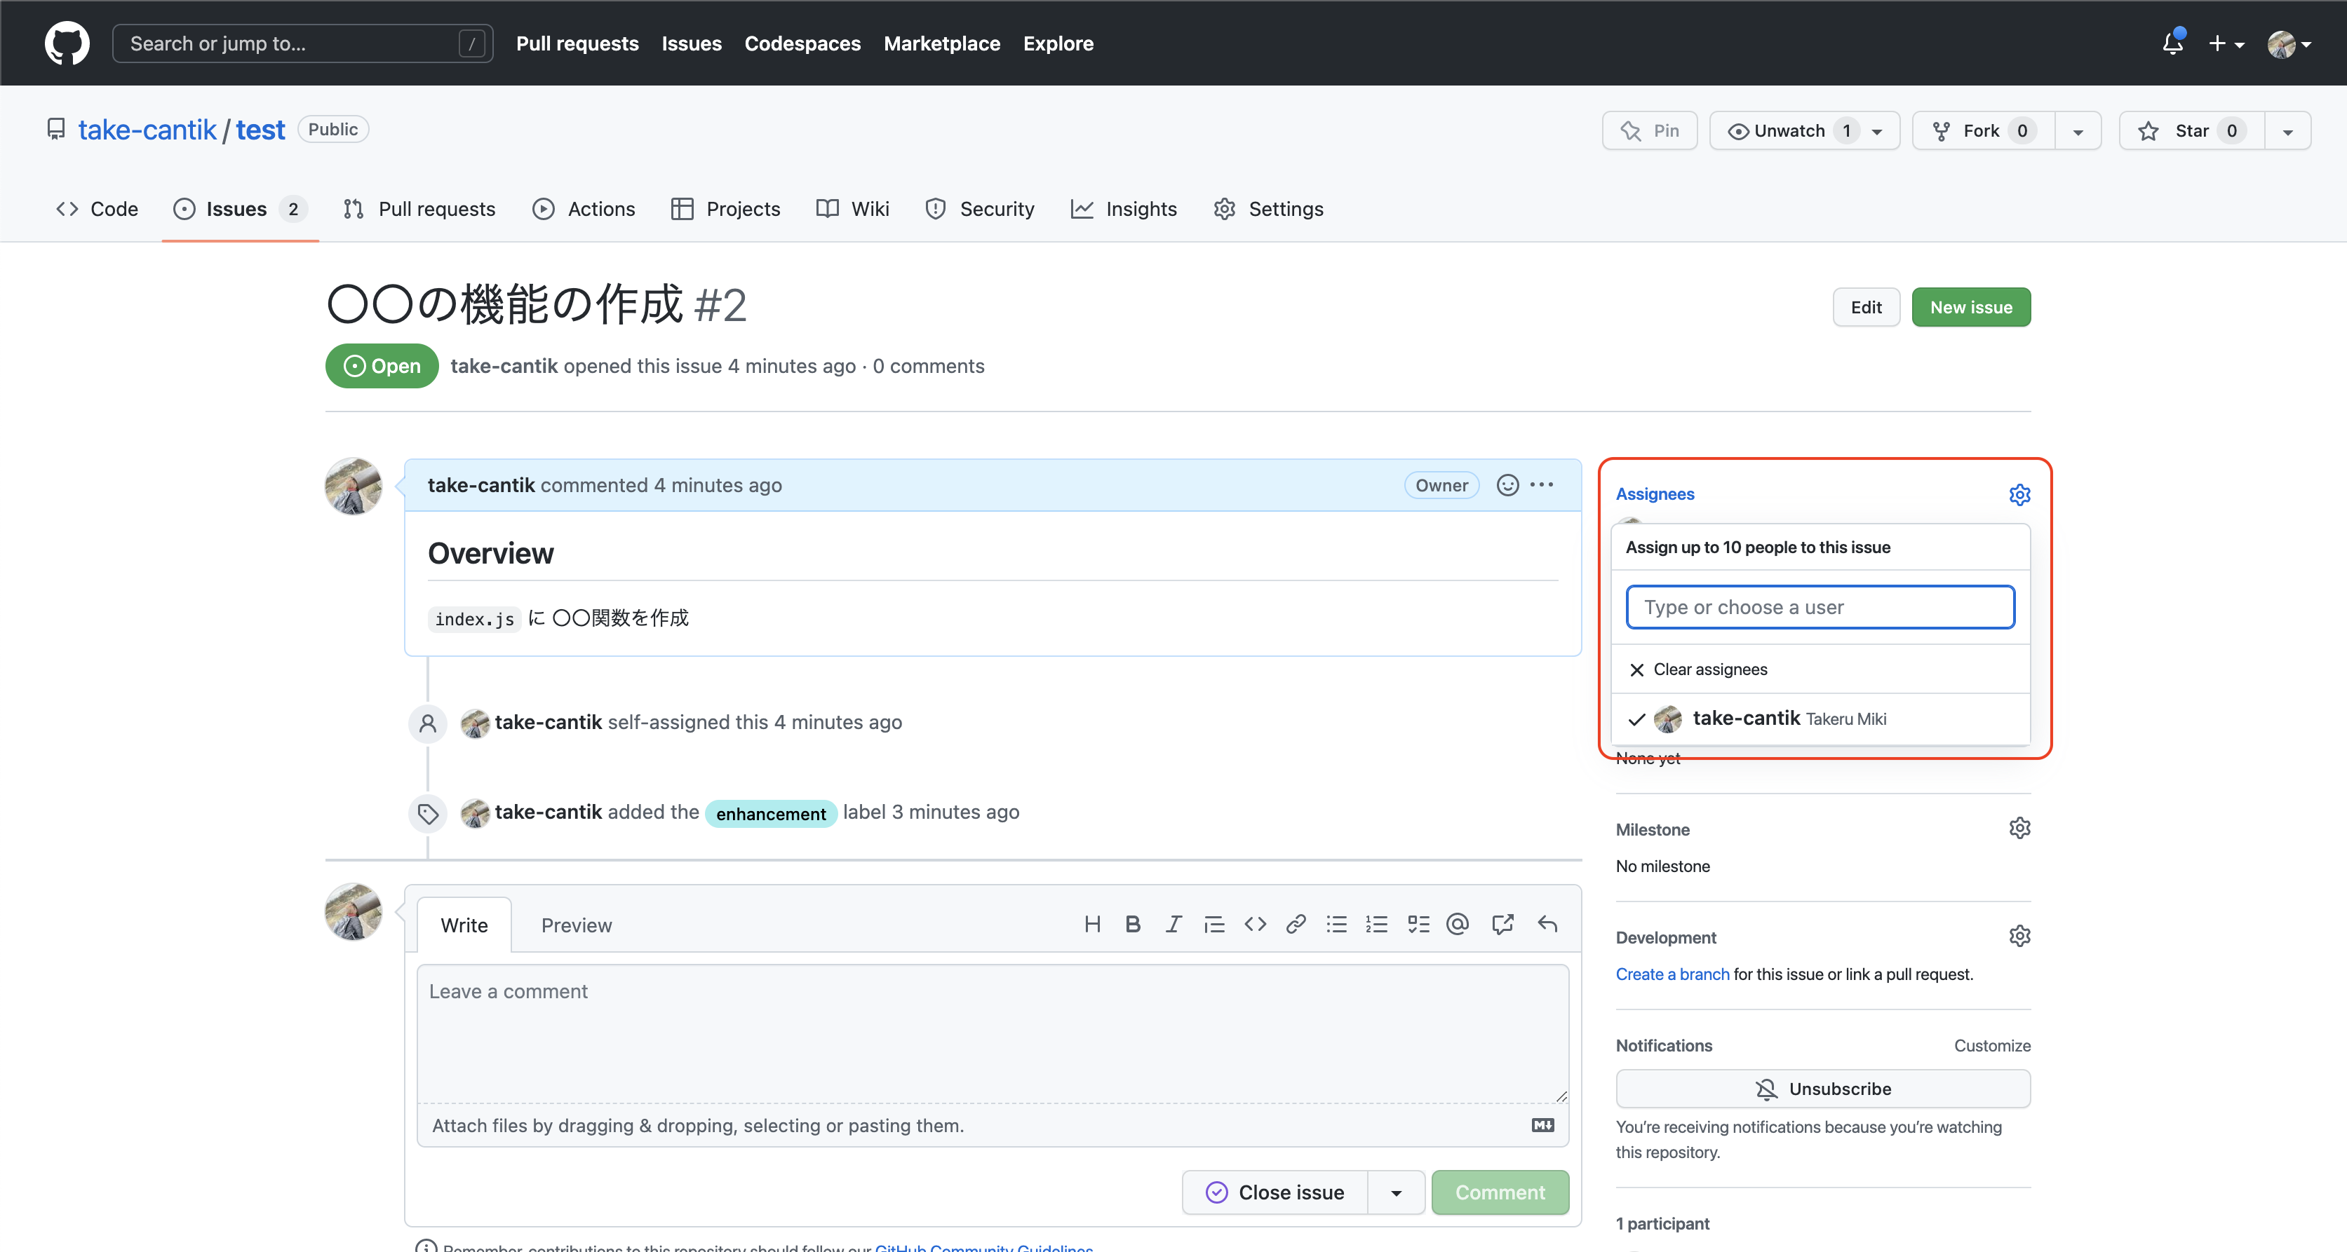Focus the Type or choose a user field
The image size is (2347, 1252).
pyautogui.click(x=1820, y=606)
